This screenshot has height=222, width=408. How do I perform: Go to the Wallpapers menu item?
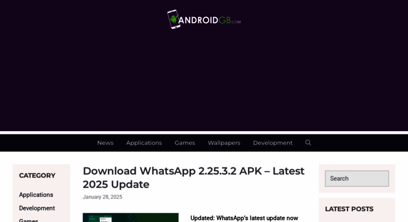(x=224, y=143)
